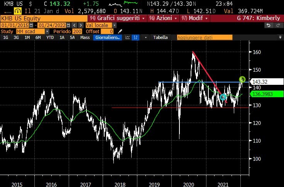Click the green circle chart marker
Viewport: 284px width, 187px height.
(242, 79)
